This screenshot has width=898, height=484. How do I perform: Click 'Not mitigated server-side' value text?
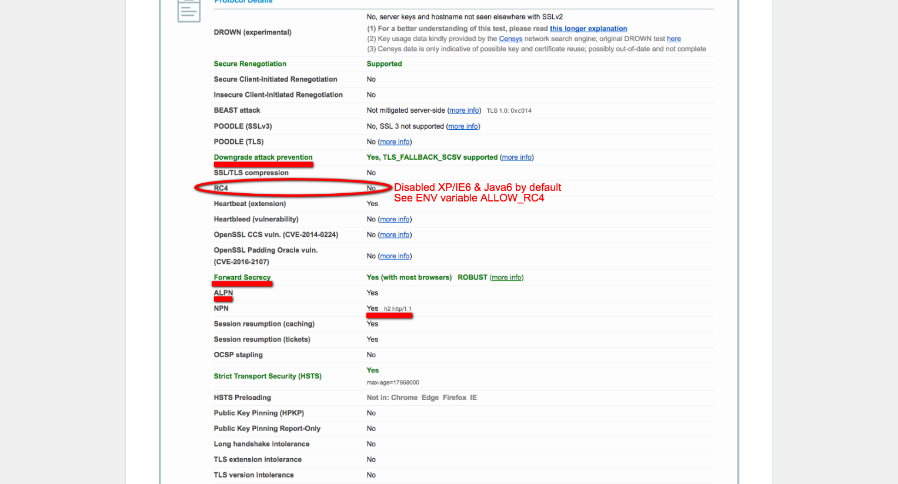click(x=406, y=110)
